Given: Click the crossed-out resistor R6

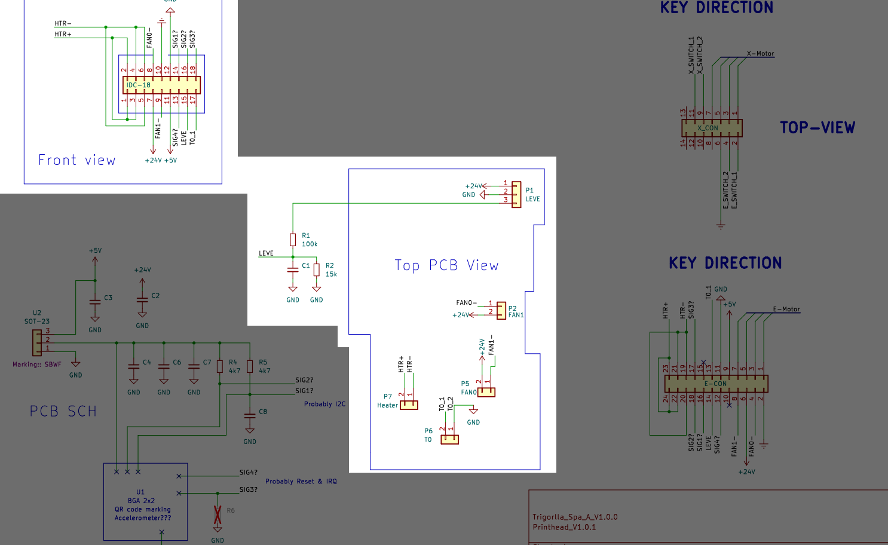Looking at the screenshot, I should [x=218, y=515].
